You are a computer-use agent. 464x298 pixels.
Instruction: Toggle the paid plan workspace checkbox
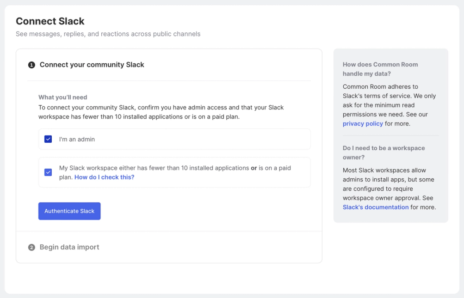coord(48,172)
